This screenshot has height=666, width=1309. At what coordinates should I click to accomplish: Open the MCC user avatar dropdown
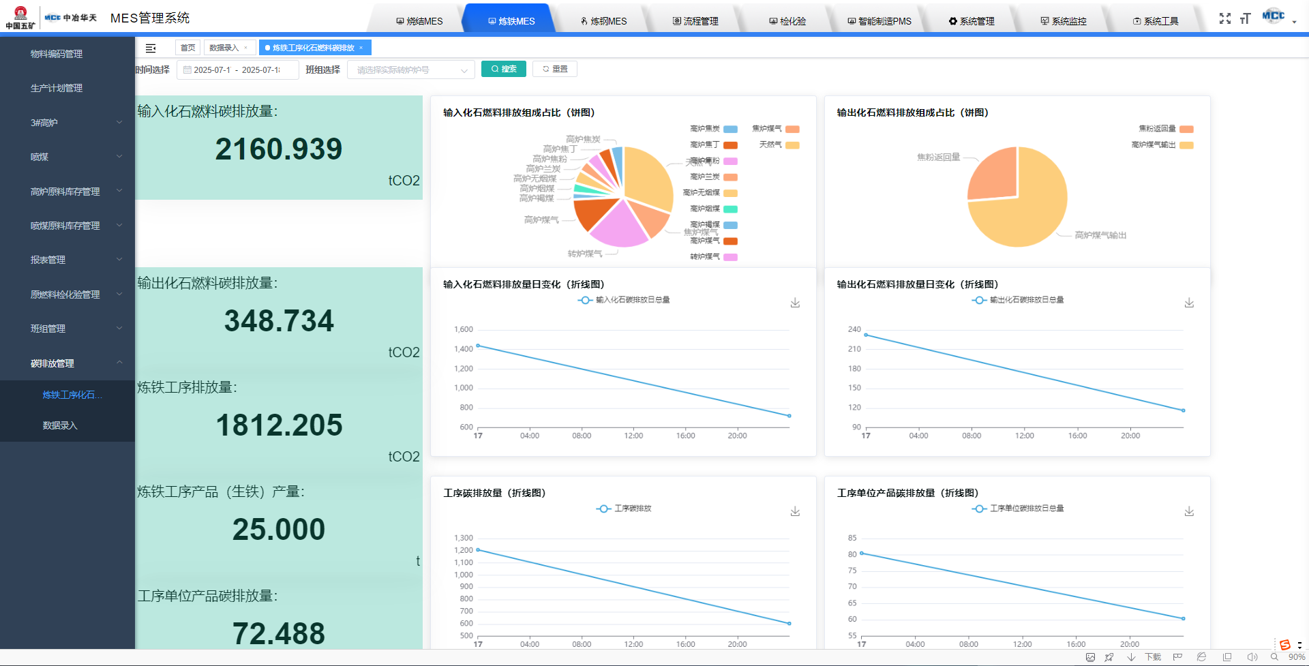pos(1278,18)
